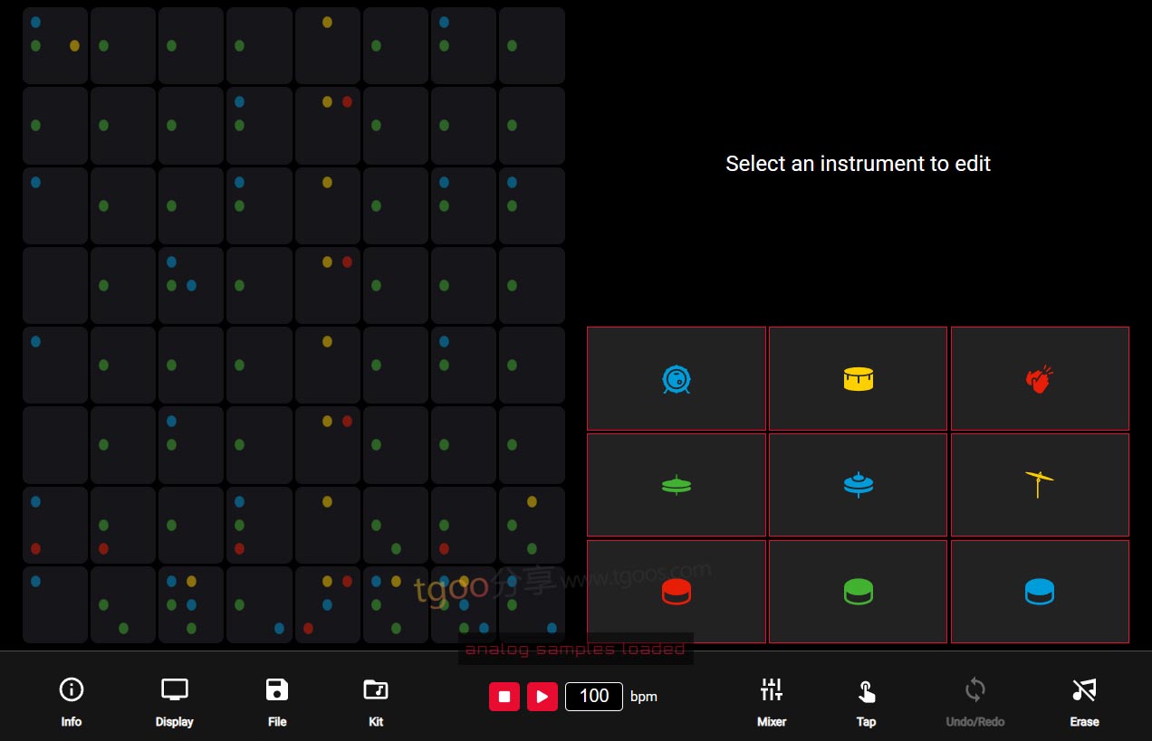The width and height of the screenshot is (1152, 741).
Task: Click the Erase button
Action: (x=1084, y=701)
